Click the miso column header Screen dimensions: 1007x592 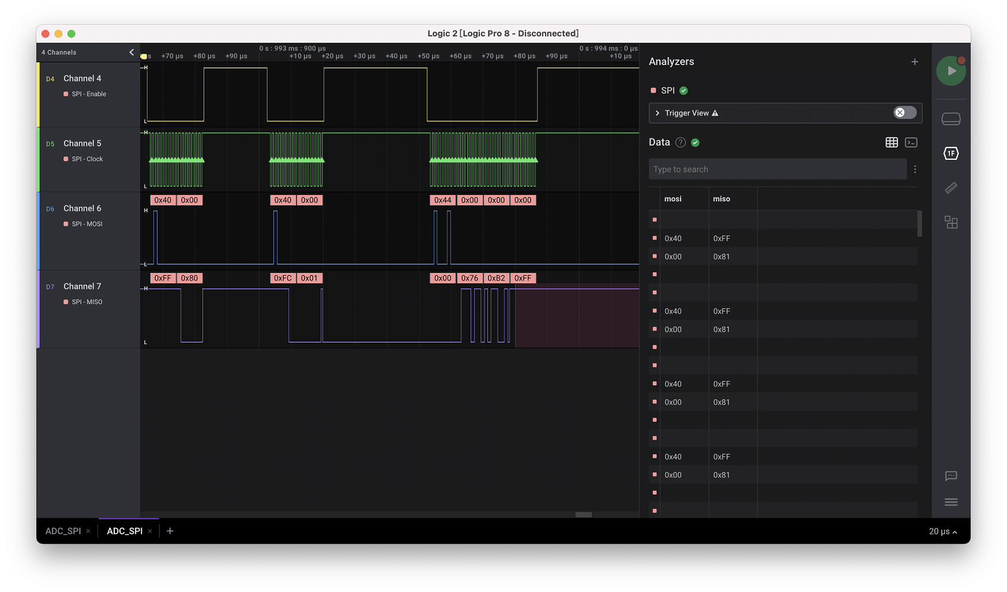pos(721,198)
